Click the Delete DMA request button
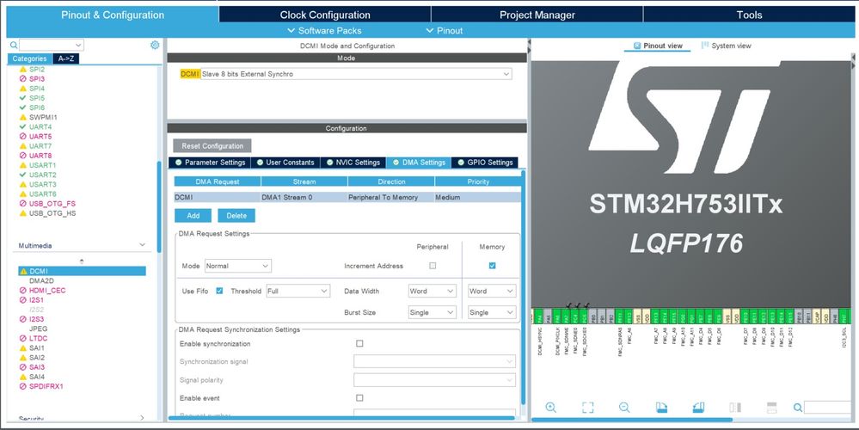Viewport: 859px width, 430px height. point(236,215)
